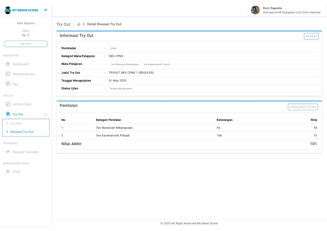Collapse the Try Out submenu chevron

click(x=46, y=115)
